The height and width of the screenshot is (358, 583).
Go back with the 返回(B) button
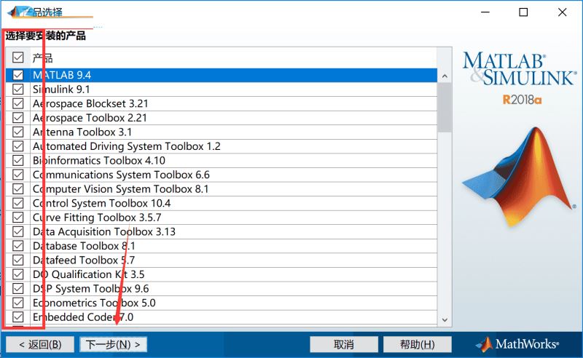(x=40, y=345)
